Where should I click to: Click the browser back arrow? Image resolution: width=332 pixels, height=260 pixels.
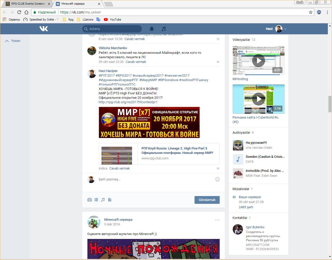(5, 12)
